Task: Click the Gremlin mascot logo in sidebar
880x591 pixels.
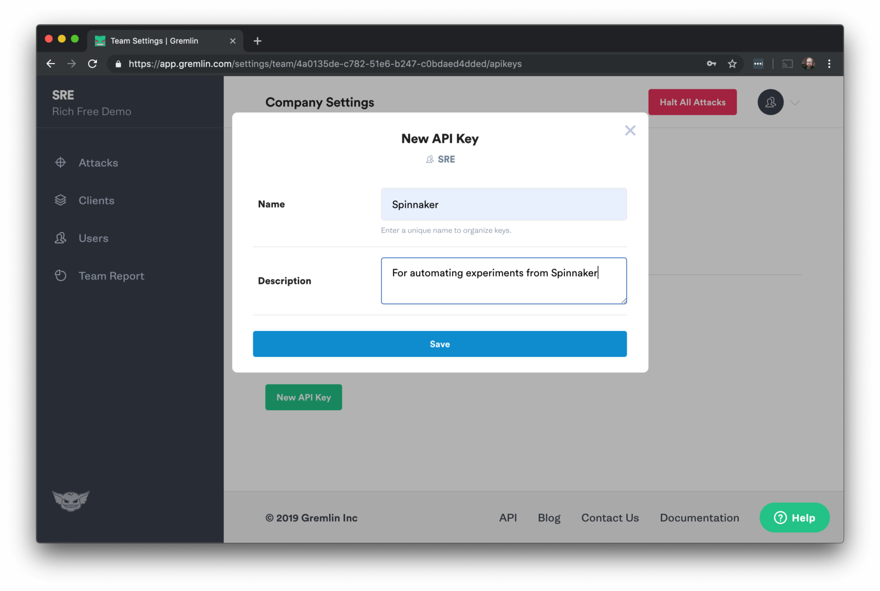Action: 70,500
